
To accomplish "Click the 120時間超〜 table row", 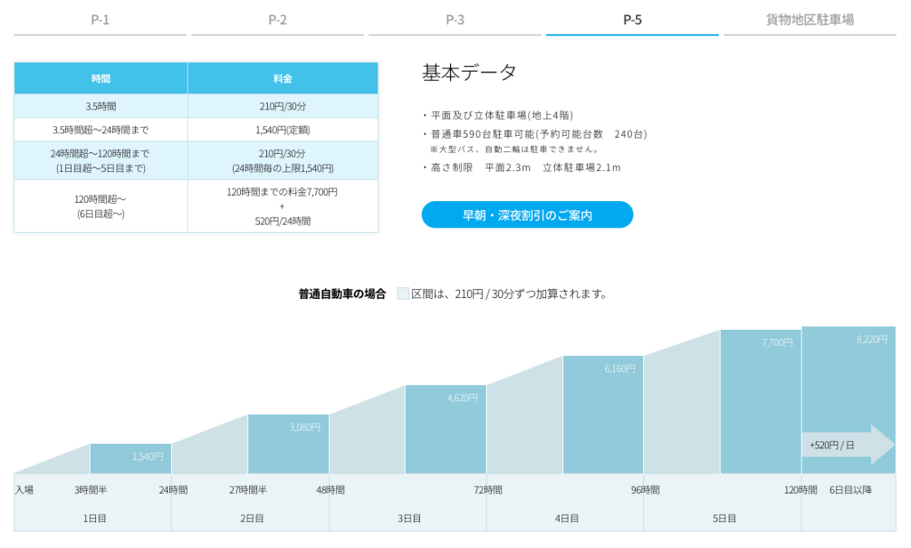I will 100,205.
